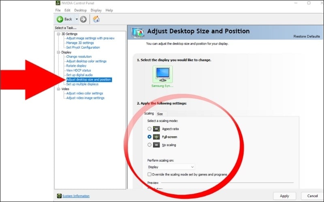Switch to the Size tab
The width and height of the screenshot is (324, 202).
tap(160, 114)
